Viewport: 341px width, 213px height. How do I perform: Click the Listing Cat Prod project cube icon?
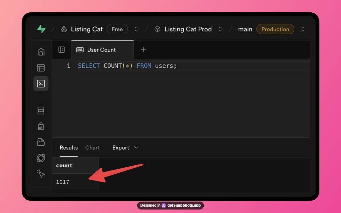tap(157, 29)
